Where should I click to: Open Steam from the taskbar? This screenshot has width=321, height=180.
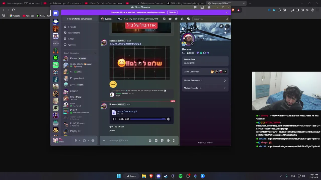tap(166, 176)
